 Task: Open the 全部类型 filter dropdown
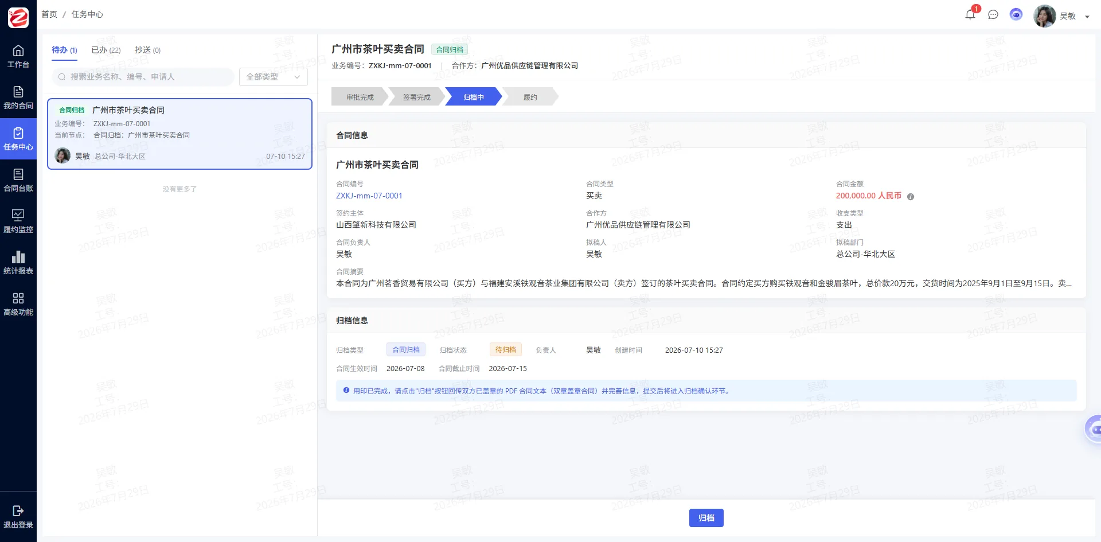274,77
